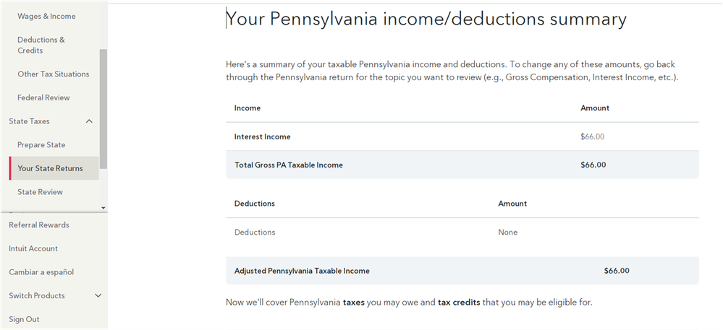The width and height of the screenshot is (723, 330).
Task: Sign Out of the account
Action: tap(24, 319)
